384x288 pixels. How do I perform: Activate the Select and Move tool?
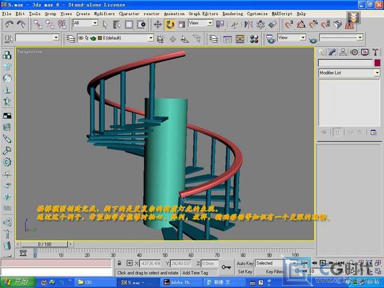click(158, 24)
